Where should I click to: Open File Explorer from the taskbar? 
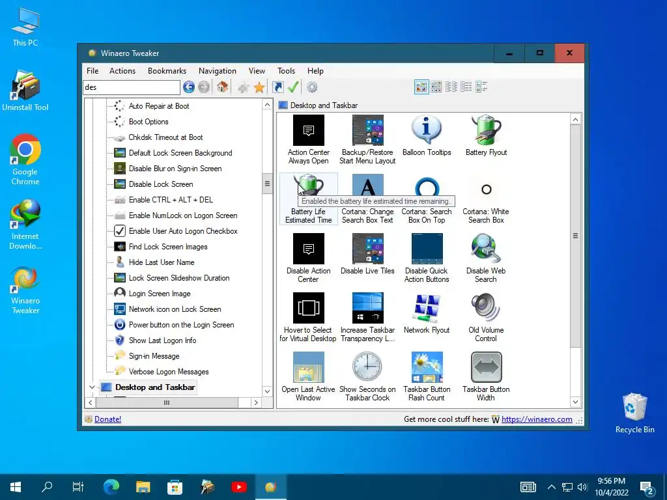pos(143,487)
